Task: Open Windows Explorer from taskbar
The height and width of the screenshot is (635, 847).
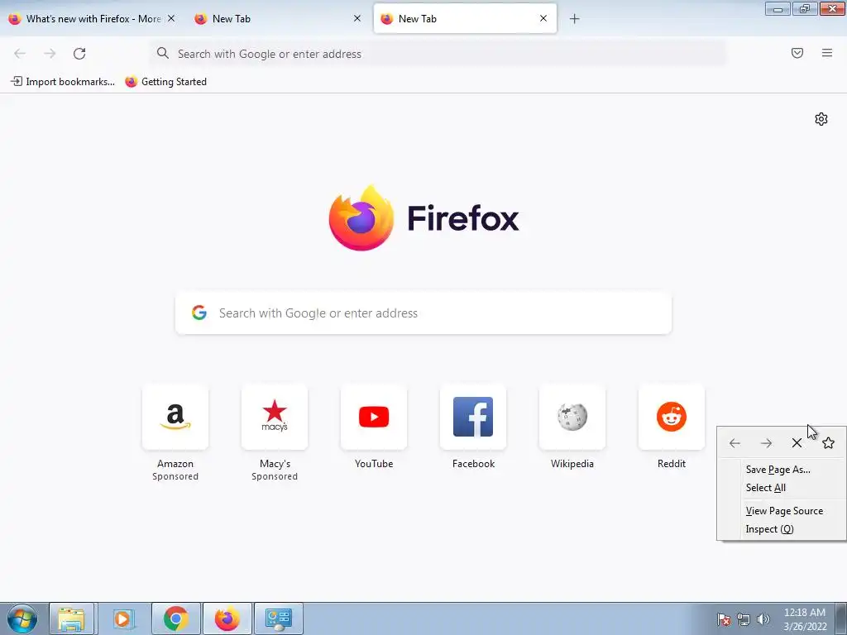Action: click(x=71, y=618)
